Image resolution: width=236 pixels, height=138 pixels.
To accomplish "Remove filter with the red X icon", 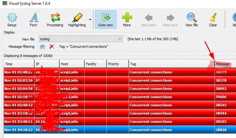I will 52,47.
